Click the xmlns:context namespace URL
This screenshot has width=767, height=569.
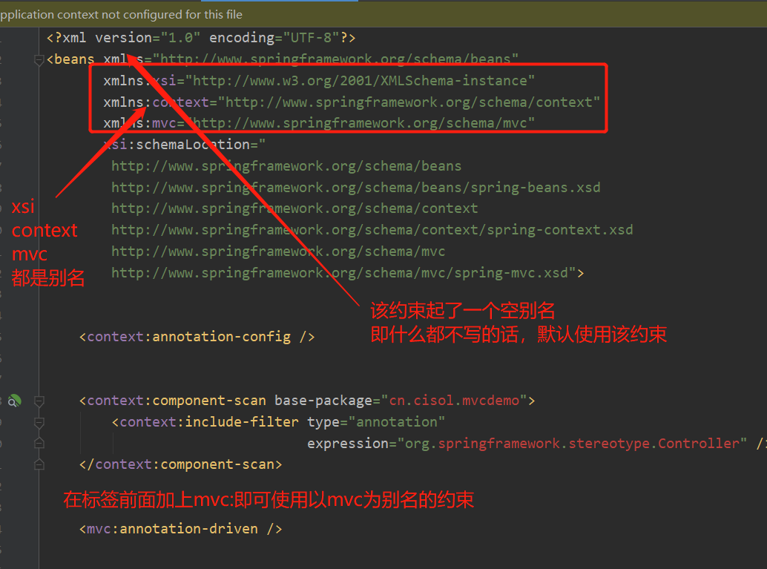click(x=409, y=102)
